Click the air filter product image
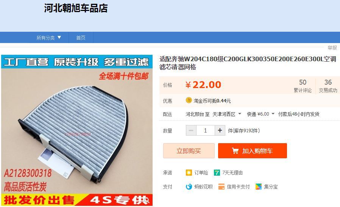340x207 pixels. pyautogui.click(x=77, y=130)
